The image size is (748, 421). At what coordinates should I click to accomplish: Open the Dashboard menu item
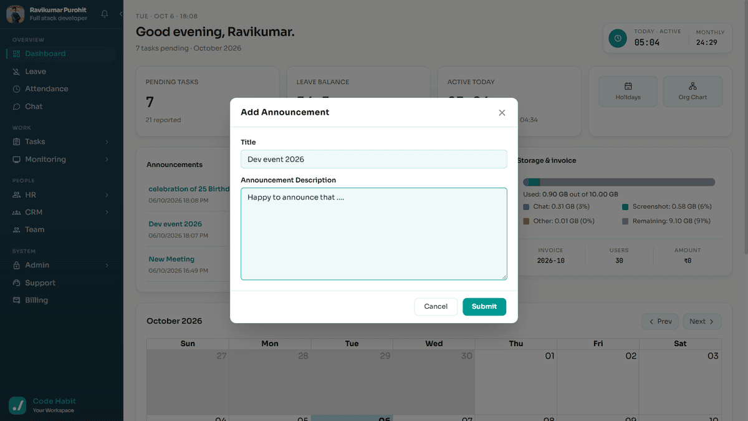click(62, 54)
